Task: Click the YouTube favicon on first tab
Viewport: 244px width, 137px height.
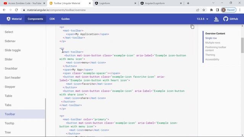Action: [5, 3]
